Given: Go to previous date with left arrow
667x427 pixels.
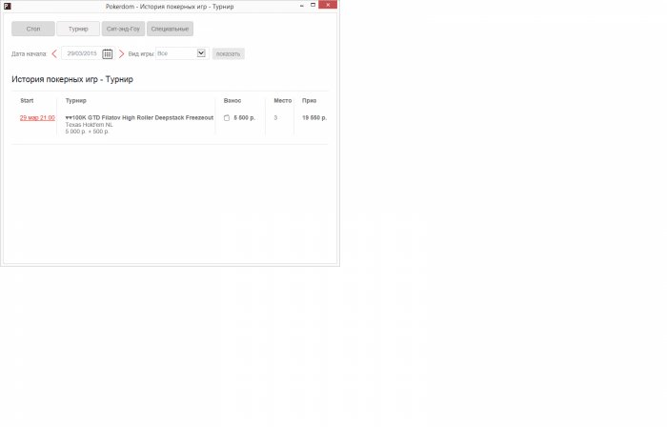Looking at the screenshot, I should 54,53.
